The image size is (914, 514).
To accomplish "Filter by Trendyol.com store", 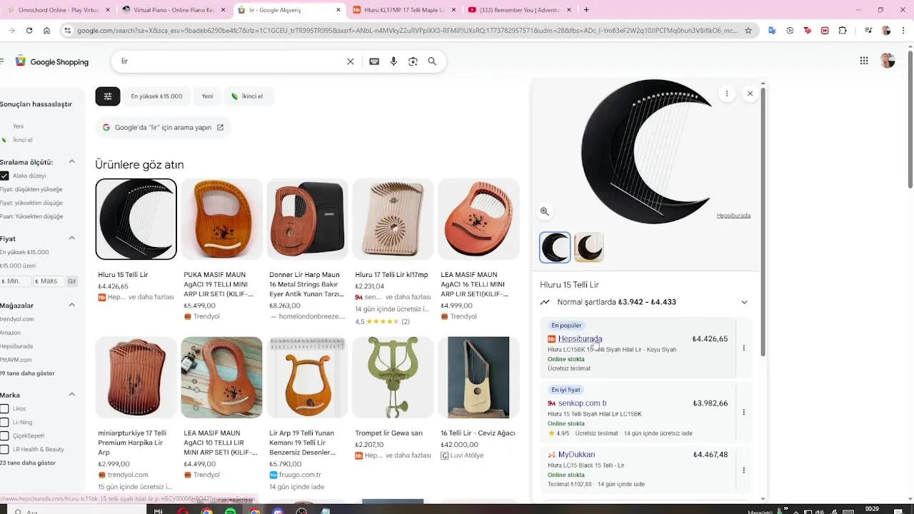I will [17, 319].
